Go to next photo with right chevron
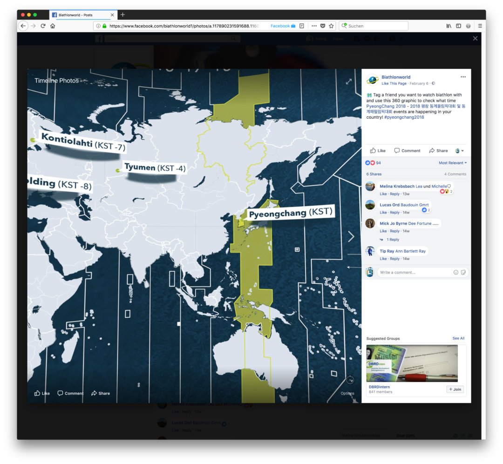Screen dimensions: 503x464 351,236
